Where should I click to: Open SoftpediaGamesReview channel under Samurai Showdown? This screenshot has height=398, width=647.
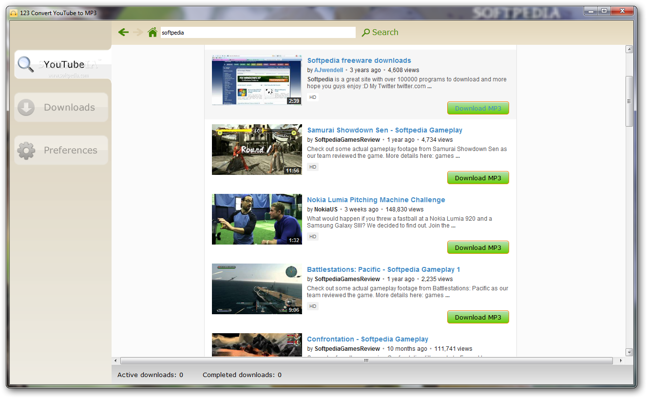(x=347, y=140)
